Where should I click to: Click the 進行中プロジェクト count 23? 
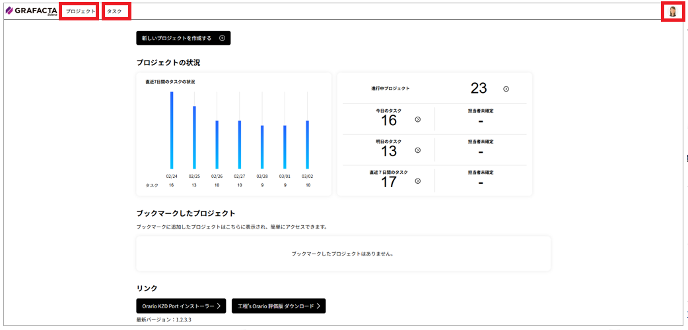[479, 89]
